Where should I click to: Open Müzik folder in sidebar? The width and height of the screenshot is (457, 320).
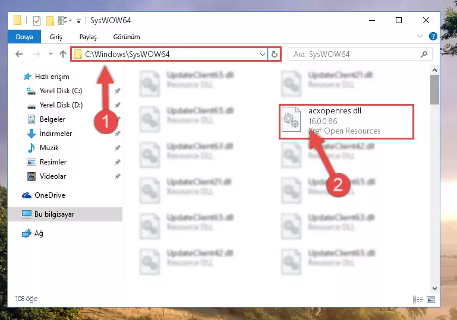point(49,148)
